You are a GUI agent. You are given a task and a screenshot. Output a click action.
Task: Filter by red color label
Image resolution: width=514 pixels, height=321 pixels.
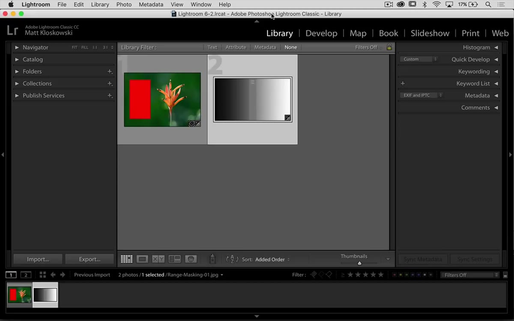394,275
